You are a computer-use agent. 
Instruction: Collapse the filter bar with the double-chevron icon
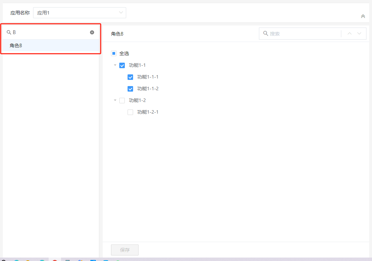coord(363,16)
